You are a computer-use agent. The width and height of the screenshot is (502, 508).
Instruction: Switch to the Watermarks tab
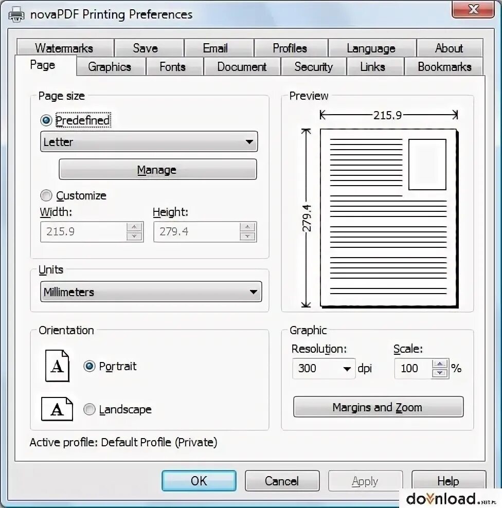(65, 48)
